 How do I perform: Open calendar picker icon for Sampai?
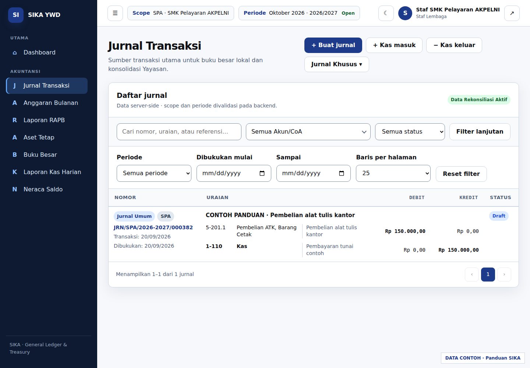tap(342, 173)
